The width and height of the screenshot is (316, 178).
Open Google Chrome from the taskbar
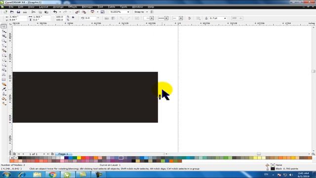(52, 175)
